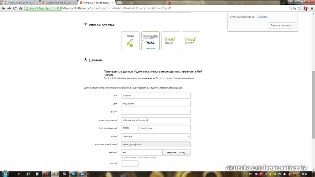This screenshot has width=315, height=177.
Task: Click the first name field 'Ekaterina'
Action: coord(156,96)
